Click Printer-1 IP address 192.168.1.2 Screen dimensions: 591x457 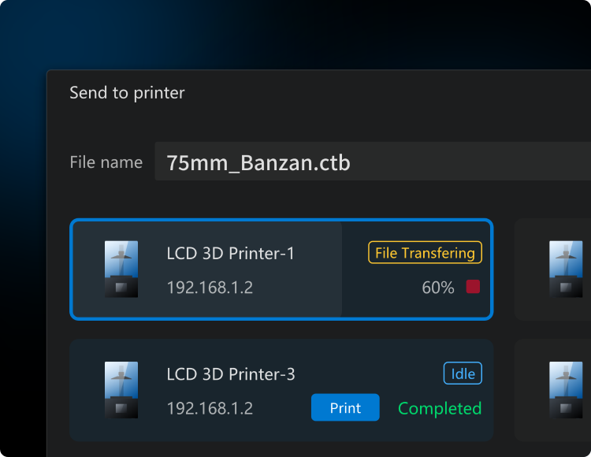pos(210,288)
